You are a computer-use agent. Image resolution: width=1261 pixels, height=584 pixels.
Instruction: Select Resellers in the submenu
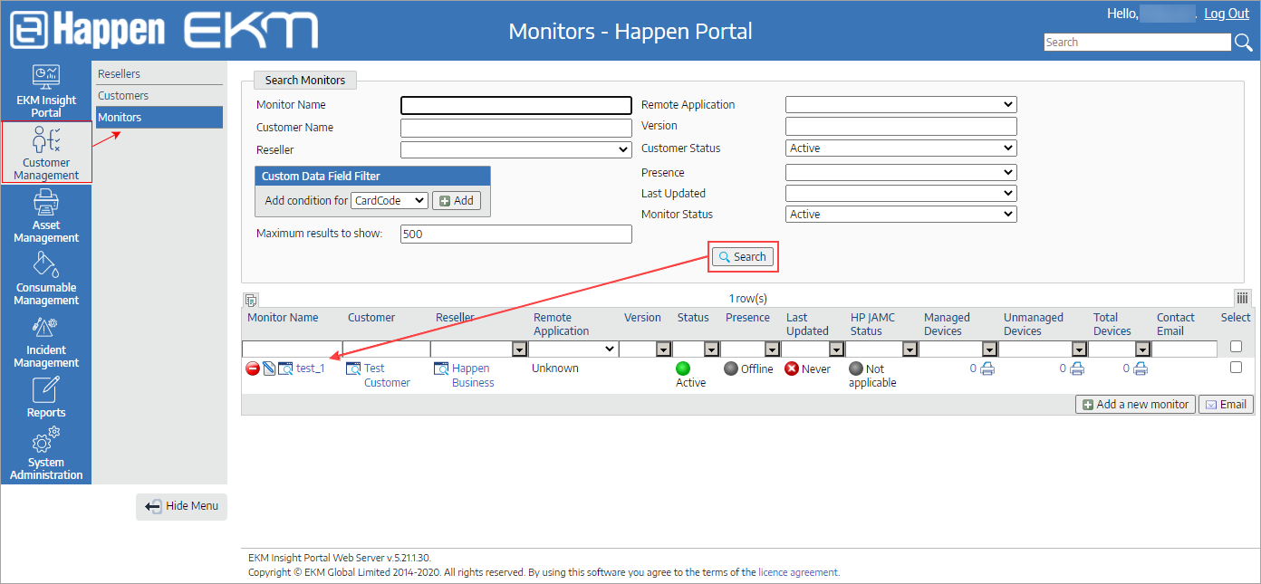click(120, 74)
